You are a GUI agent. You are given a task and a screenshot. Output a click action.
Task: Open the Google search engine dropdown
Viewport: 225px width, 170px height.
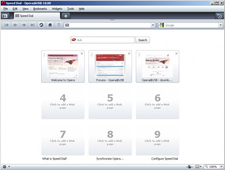pos(220,25)
